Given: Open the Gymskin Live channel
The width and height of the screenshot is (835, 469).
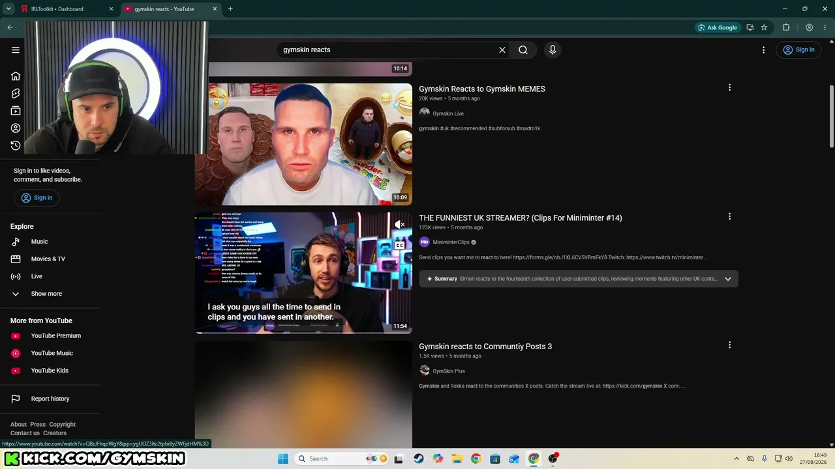Looking at the screenshot, I should click(x=448, y=113).
